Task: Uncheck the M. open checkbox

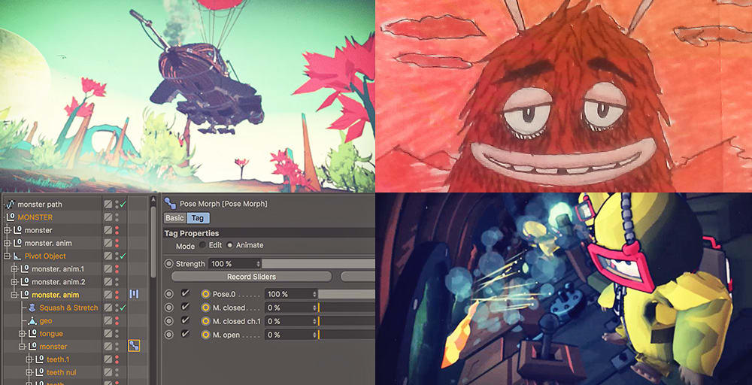Action: (186, 334)
